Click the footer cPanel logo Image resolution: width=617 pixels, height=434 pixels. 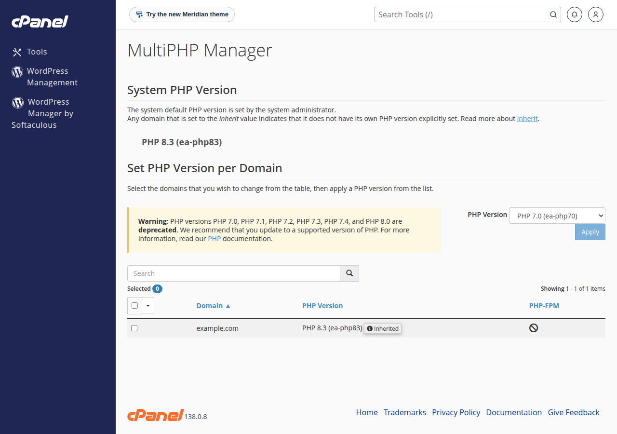click(x=156, y=415)
